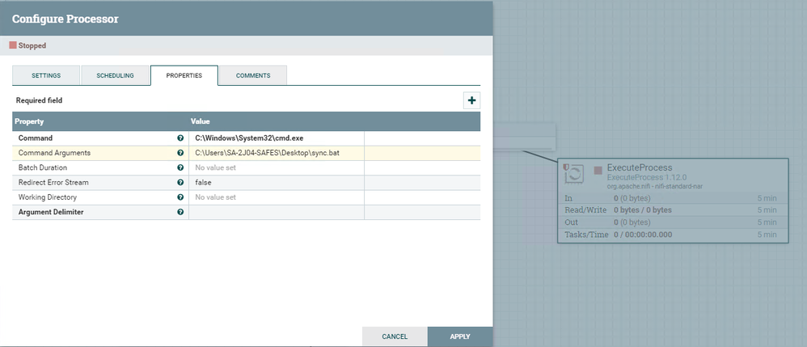The image size is (807, 347).
Task: Click the red Stopped status indicator
Action: click(13, 45)
